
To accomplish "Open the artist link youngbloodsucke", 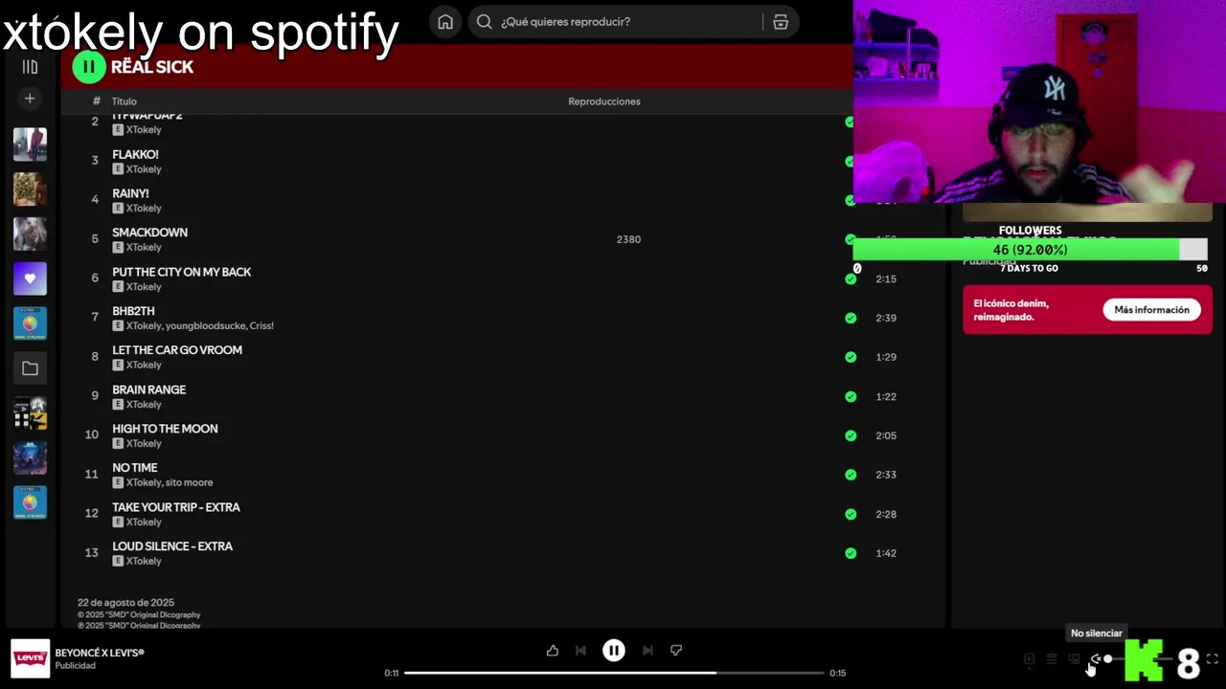I will pos(205,326).
